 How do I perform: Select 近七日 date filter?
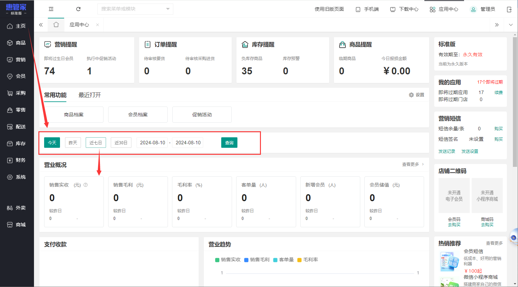(x=96, y=143)
